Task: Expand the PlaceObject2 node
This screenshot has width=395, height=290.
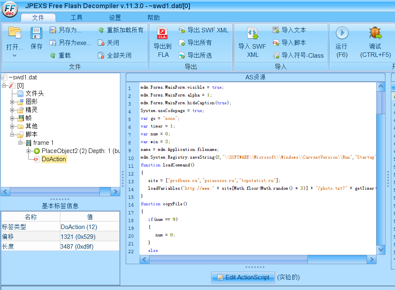Action: coord(29,151)
